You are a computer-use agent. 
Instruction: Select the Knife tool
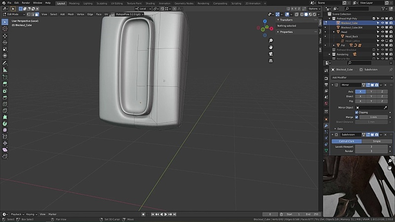tap(5, 111)
